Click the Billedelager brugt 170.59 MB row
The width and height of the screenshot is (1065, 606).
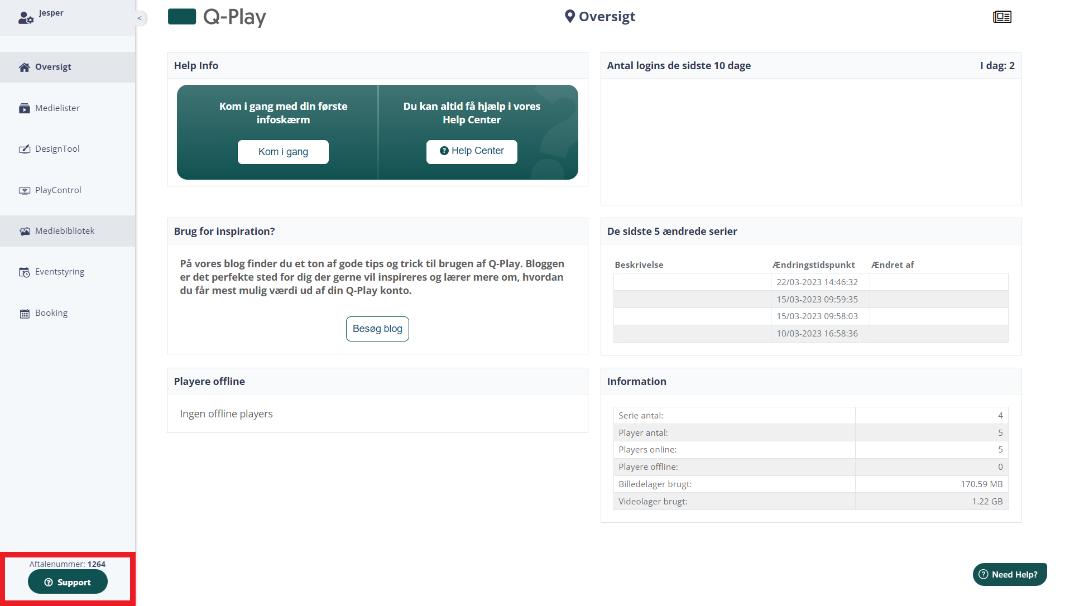coord(810,484)
